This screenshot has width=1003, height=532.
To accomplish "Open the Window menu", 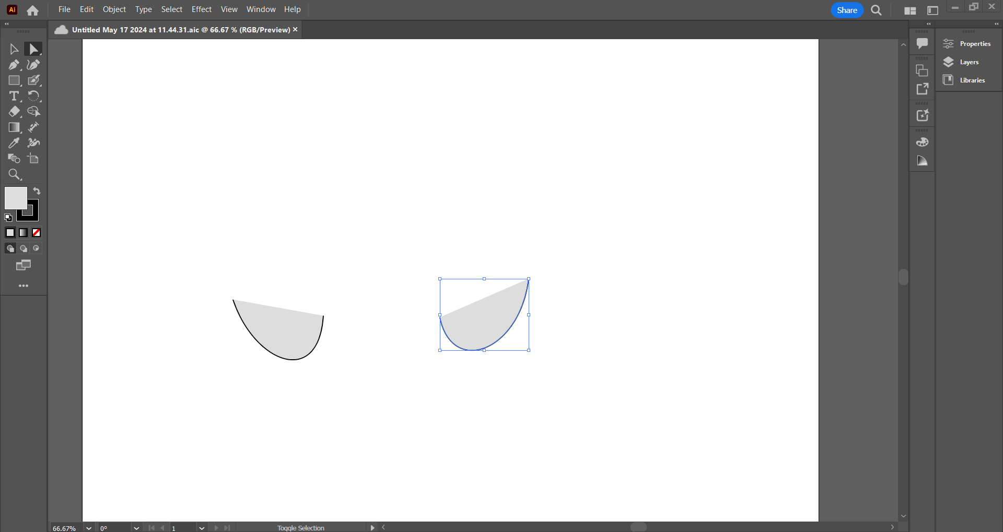I will (261, 9).
